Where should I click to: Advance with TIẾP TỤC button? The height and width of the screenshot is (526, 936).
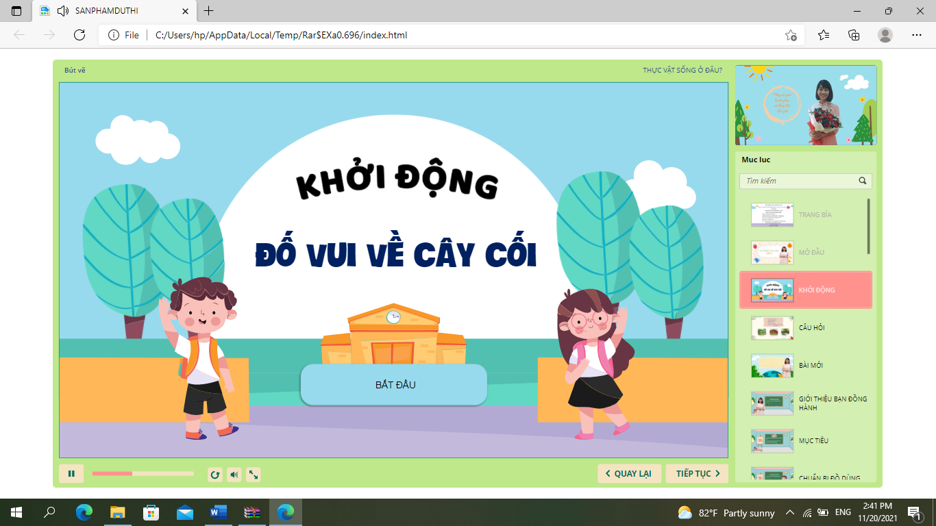pyautogui.click(x=697, y=474)
